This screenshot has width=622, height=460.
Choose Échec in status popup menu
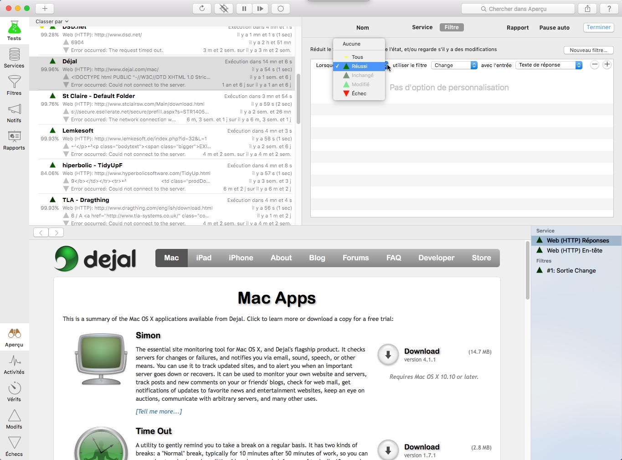[x=359, y=93]
